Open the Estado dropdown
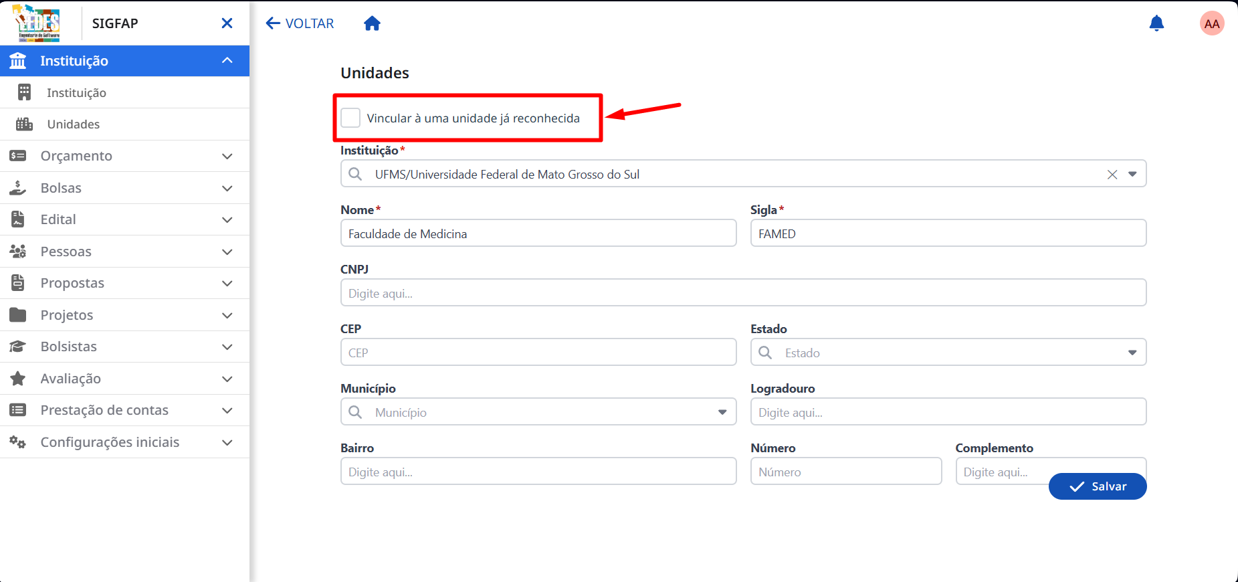1238x582 pixels. (948, 353)
